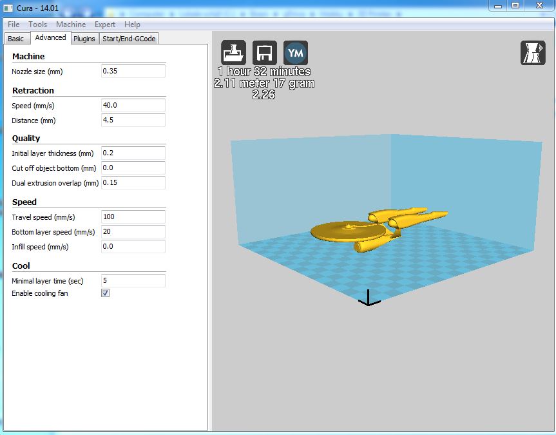Click the Speed section heading
Viewport: 556px width, 435px height.
pyautogui.click(x=24, y=202)
